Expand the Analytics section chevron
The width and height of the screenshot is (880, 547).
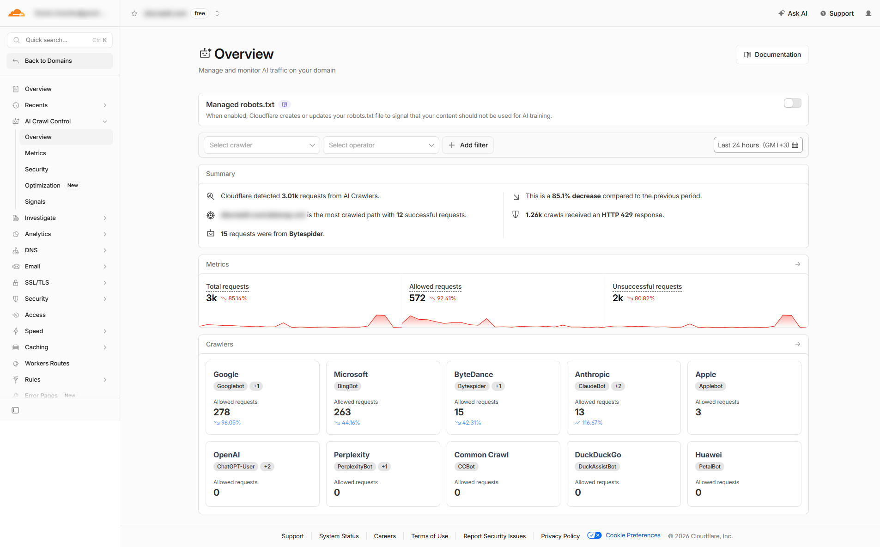click(105, 234)
